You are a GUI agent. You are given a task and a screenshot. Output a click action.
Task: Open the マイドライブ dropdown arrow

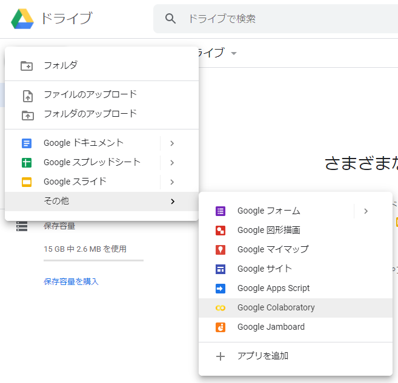234,53
